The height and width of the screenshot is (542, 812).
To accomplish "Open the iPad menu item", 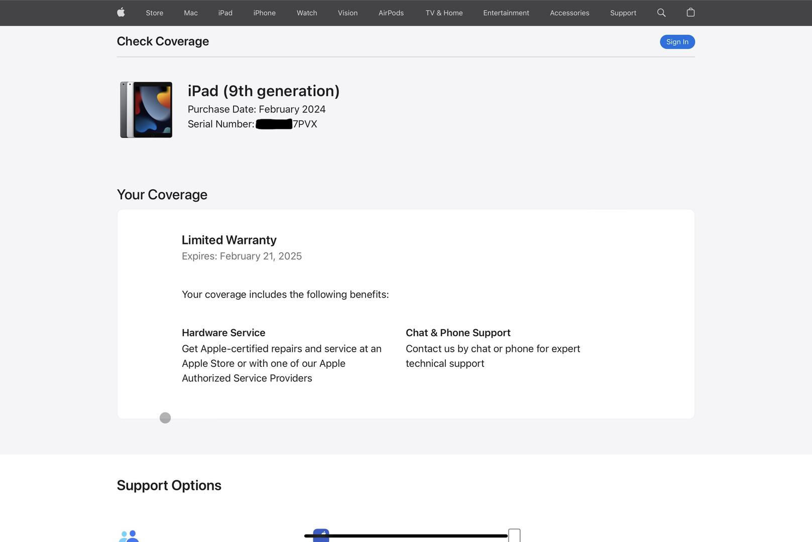I will pyautogui.click(x=225, y=13).
